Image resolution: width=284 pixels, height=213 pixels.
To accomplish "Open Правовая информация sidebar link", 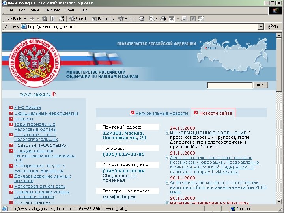I will (40, 145).
